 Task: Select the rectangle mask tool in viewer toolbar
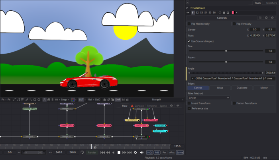tap(35, 100)
